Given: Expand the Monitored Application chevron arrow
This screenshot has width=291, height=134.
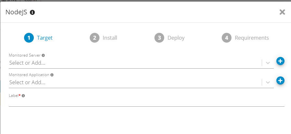Looking at the screenshot, I should [x=268, y=82].
